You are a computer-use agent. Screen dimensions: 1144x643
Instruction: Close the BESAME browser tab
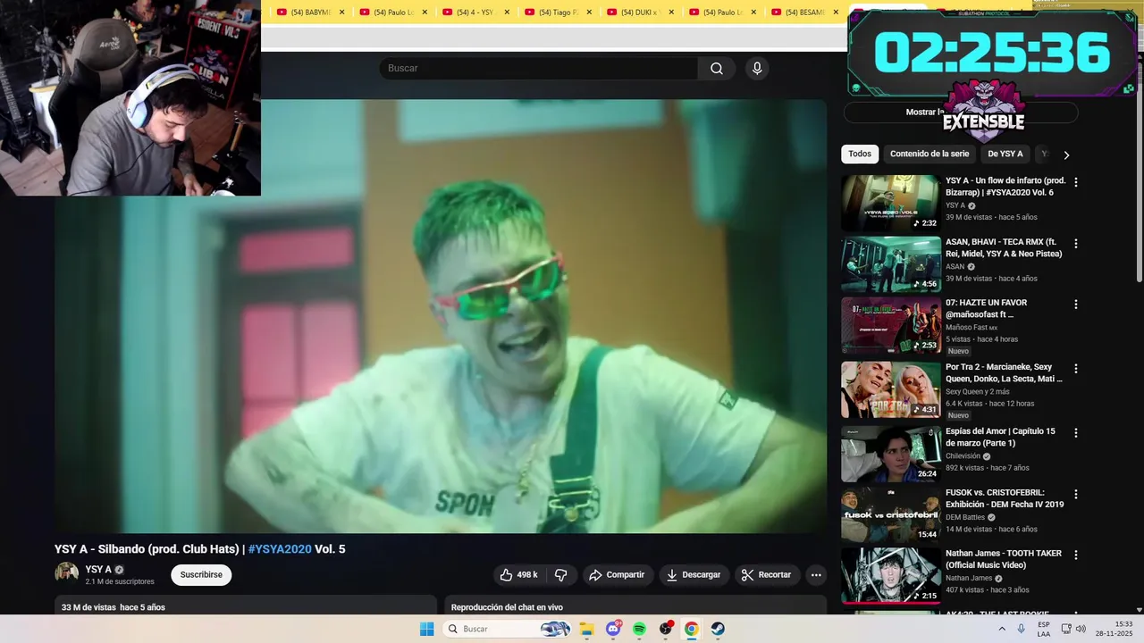click(x=836, y=13)
